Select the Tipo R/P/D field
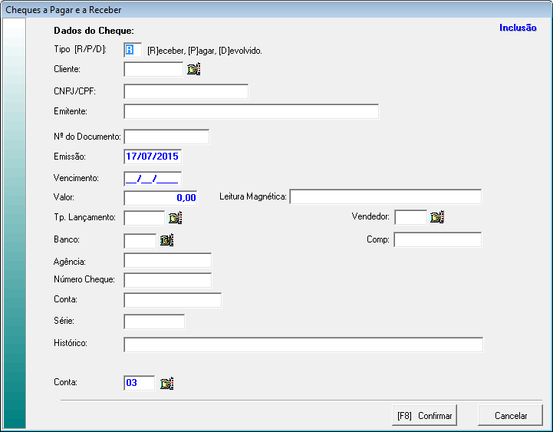The width and height of the screenshot is (553, 432). click(x=132, y=50)
